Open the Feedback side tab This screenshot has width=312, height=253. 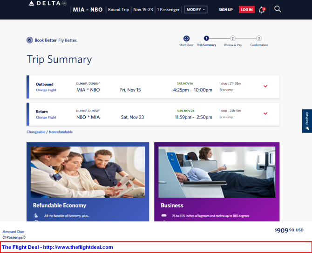pyautogui.click(x=307, y=121)
